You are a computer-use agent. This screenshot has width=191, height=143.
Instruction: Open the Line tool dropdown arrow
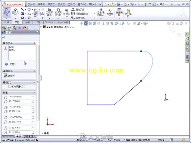click(x=26, y=9)
